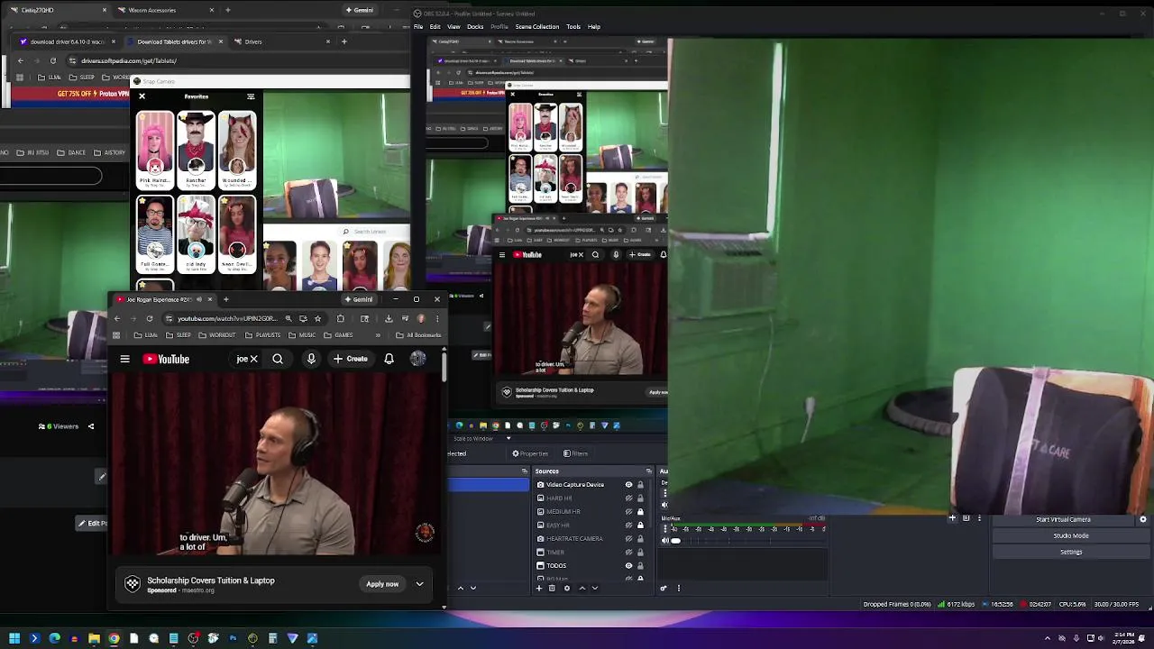
Task: Open File Explorer from the taskbar
Action: pos(94,638)
